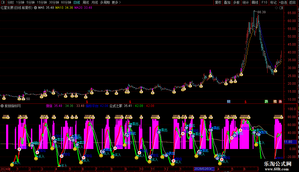This screenshot has height=172, width=299.
Task: Click the blue 财 event marker
Action: tap(229, 102)
